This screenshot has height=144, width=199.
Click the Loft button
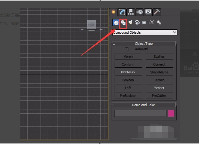pyautogui.click(x=128, y=88)
